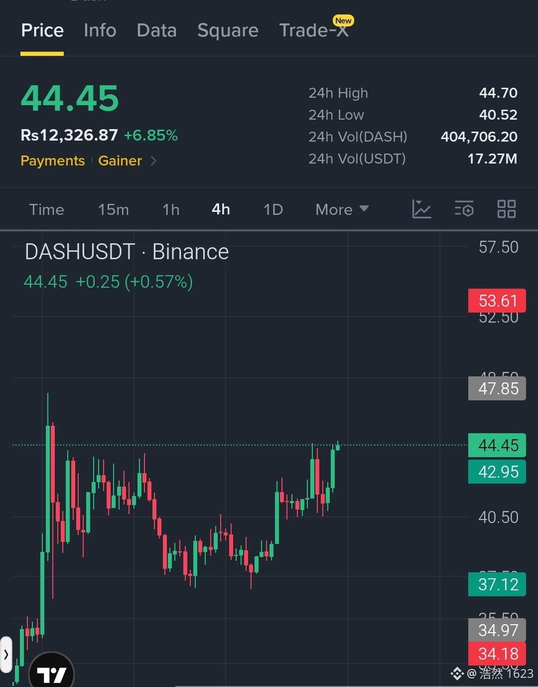Click the 24h High value 44.70
This screenshot has width=538, height=687.
[498, 93]
